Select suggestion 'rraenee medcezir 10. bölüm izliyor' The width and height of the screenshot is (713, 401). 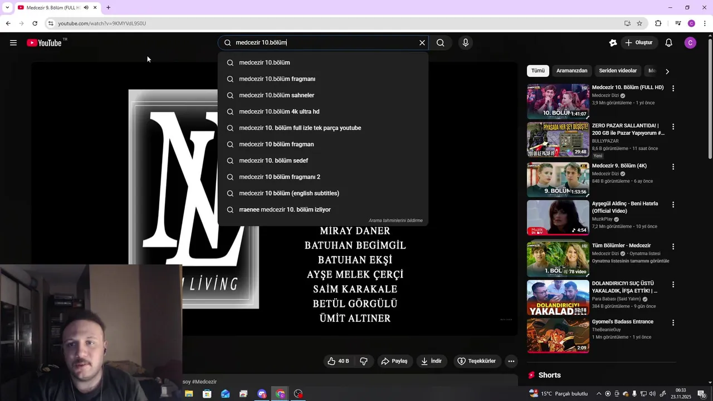click(x=323, y=210)
